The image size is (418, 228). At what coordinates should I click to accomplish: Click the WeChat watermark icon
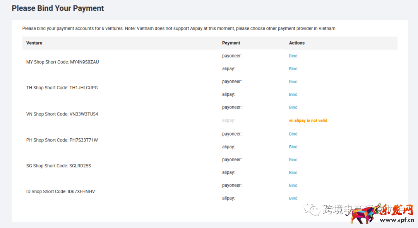tap(312, 209)
